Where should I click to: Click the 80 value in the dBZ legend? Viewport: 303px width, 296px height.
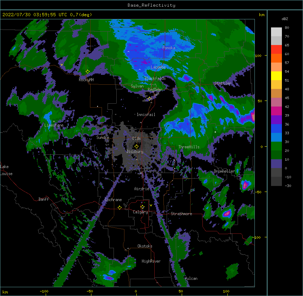click(287, 27)
